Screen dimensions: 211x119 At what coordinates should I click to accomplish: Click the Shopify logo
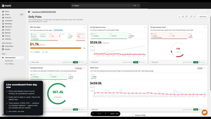6,6
